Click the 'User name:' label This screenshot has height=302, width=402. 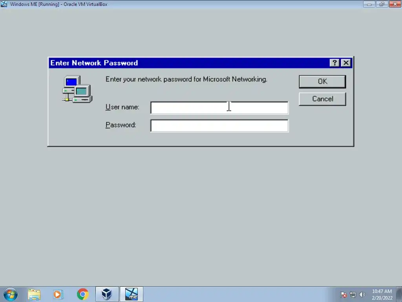(x=122, y=107)
